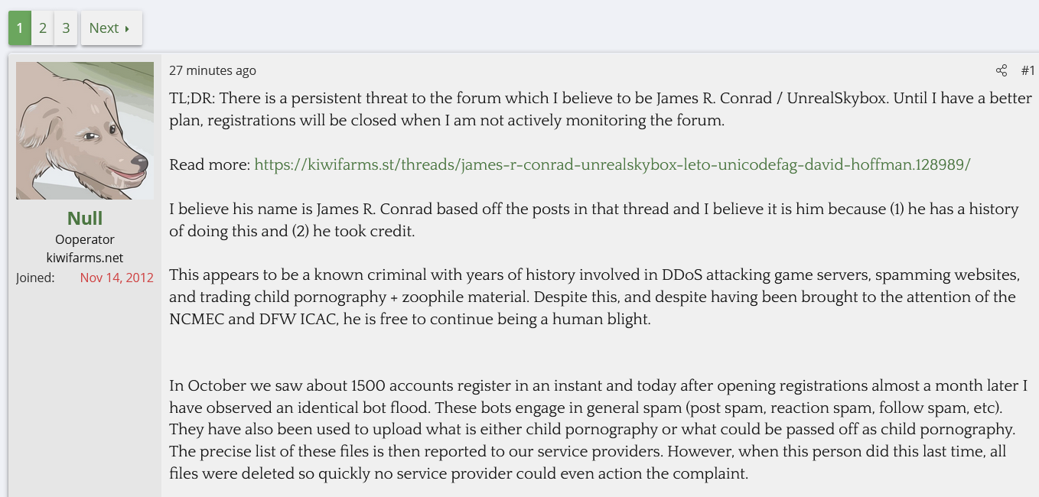Open the kiwifarms.st thread URL link
Screen dimensions: 1039x497
click(x=612, y=164)
